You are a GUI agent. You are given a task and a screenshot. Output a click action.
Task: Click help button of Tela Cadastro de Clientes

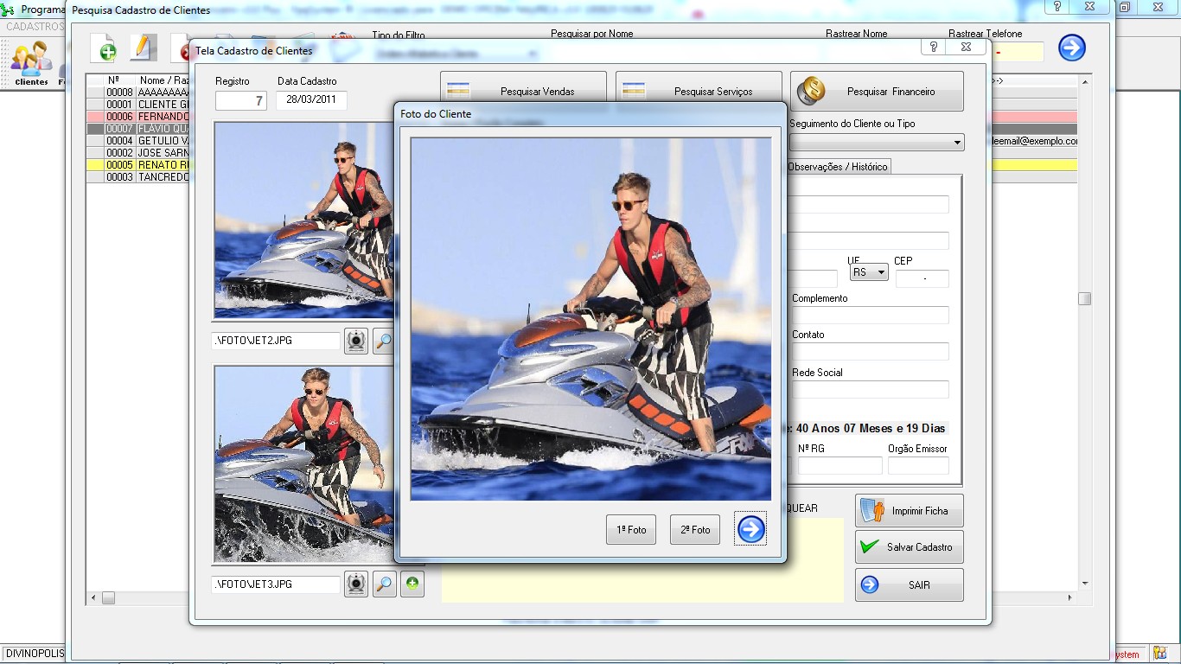tap(934, 47)
